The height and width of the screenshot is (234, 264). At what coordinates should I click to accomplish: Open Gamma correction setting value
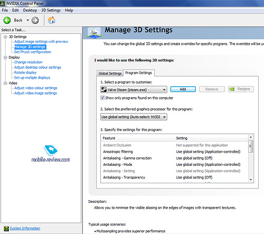point(194,158)
